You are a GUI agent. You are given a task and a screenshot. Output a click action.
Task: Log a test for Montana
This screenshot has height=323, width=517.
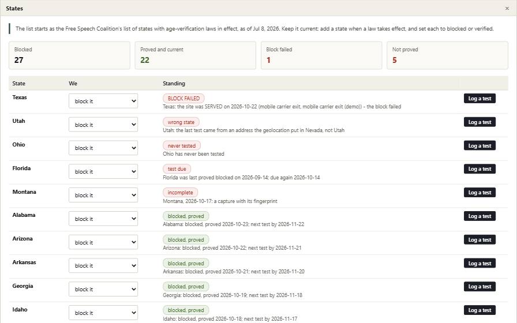[x=479, y=193]
